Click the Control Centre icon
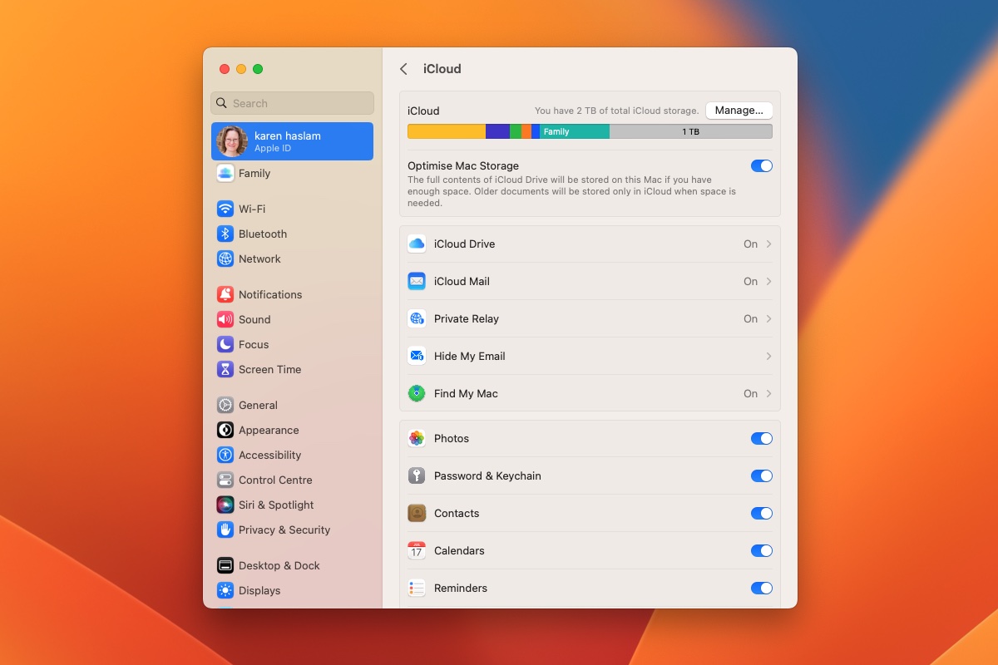Screen dimensions: 998x665 225,480
